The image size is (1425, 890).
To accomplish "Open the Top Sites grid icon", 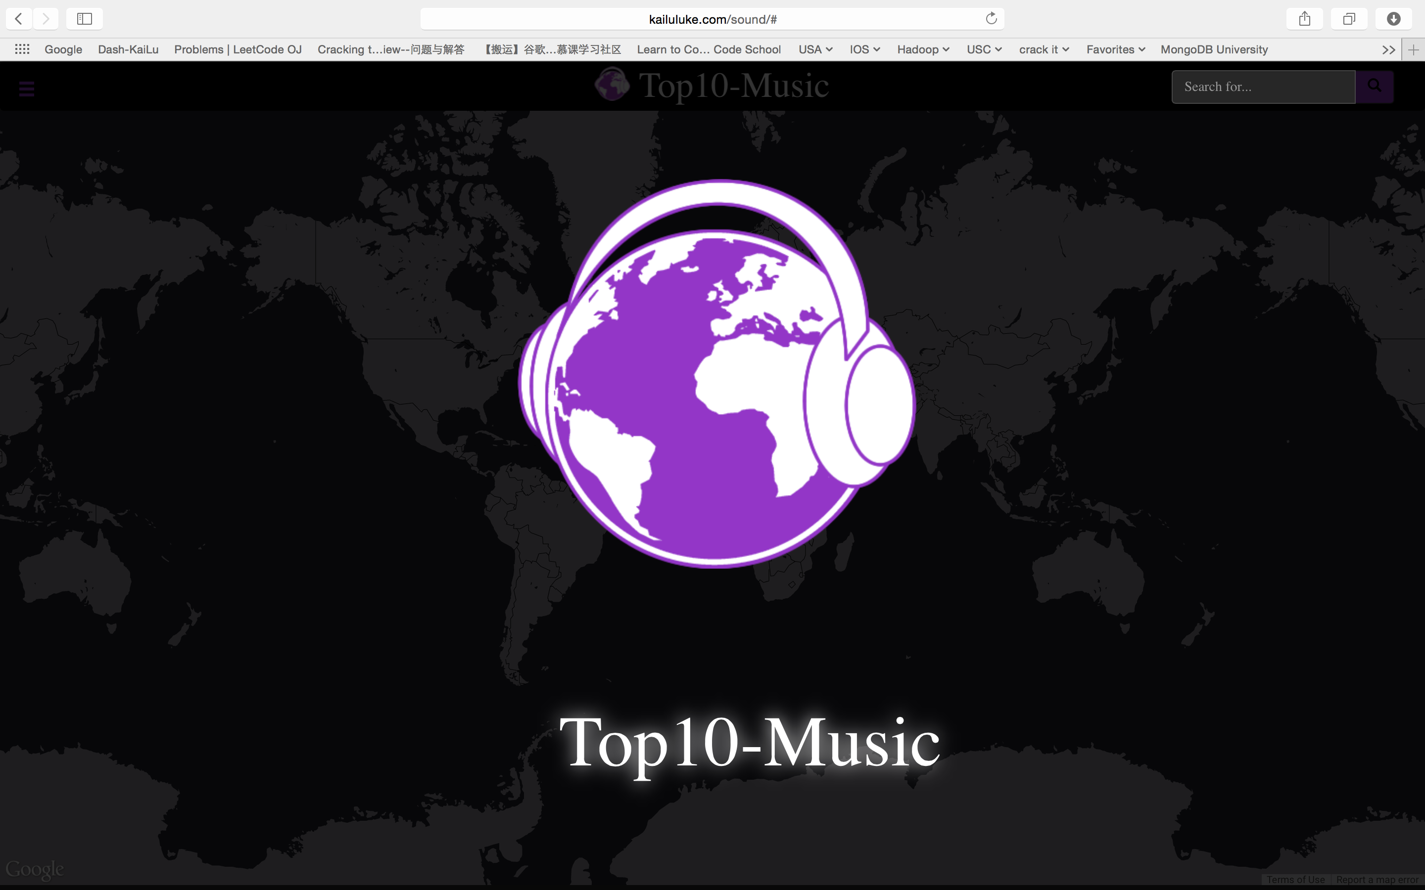I will [x=22, y=49].
